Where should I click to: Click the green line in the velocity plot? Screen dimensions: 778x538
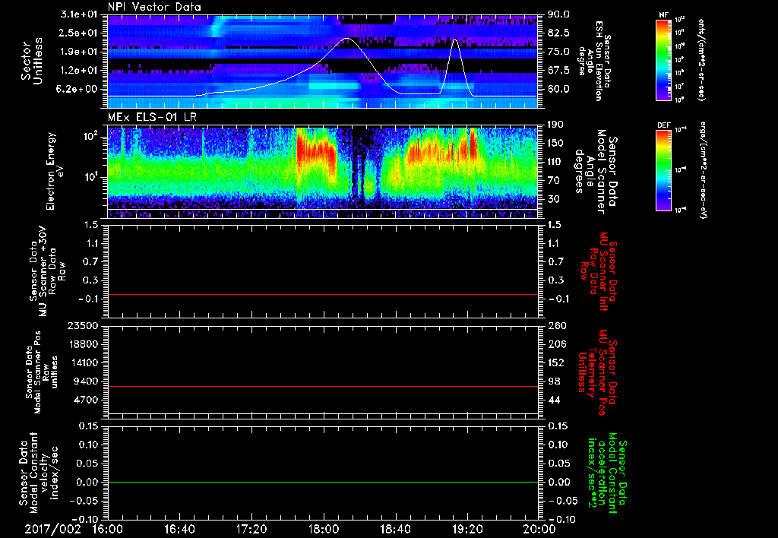[323, 483]
